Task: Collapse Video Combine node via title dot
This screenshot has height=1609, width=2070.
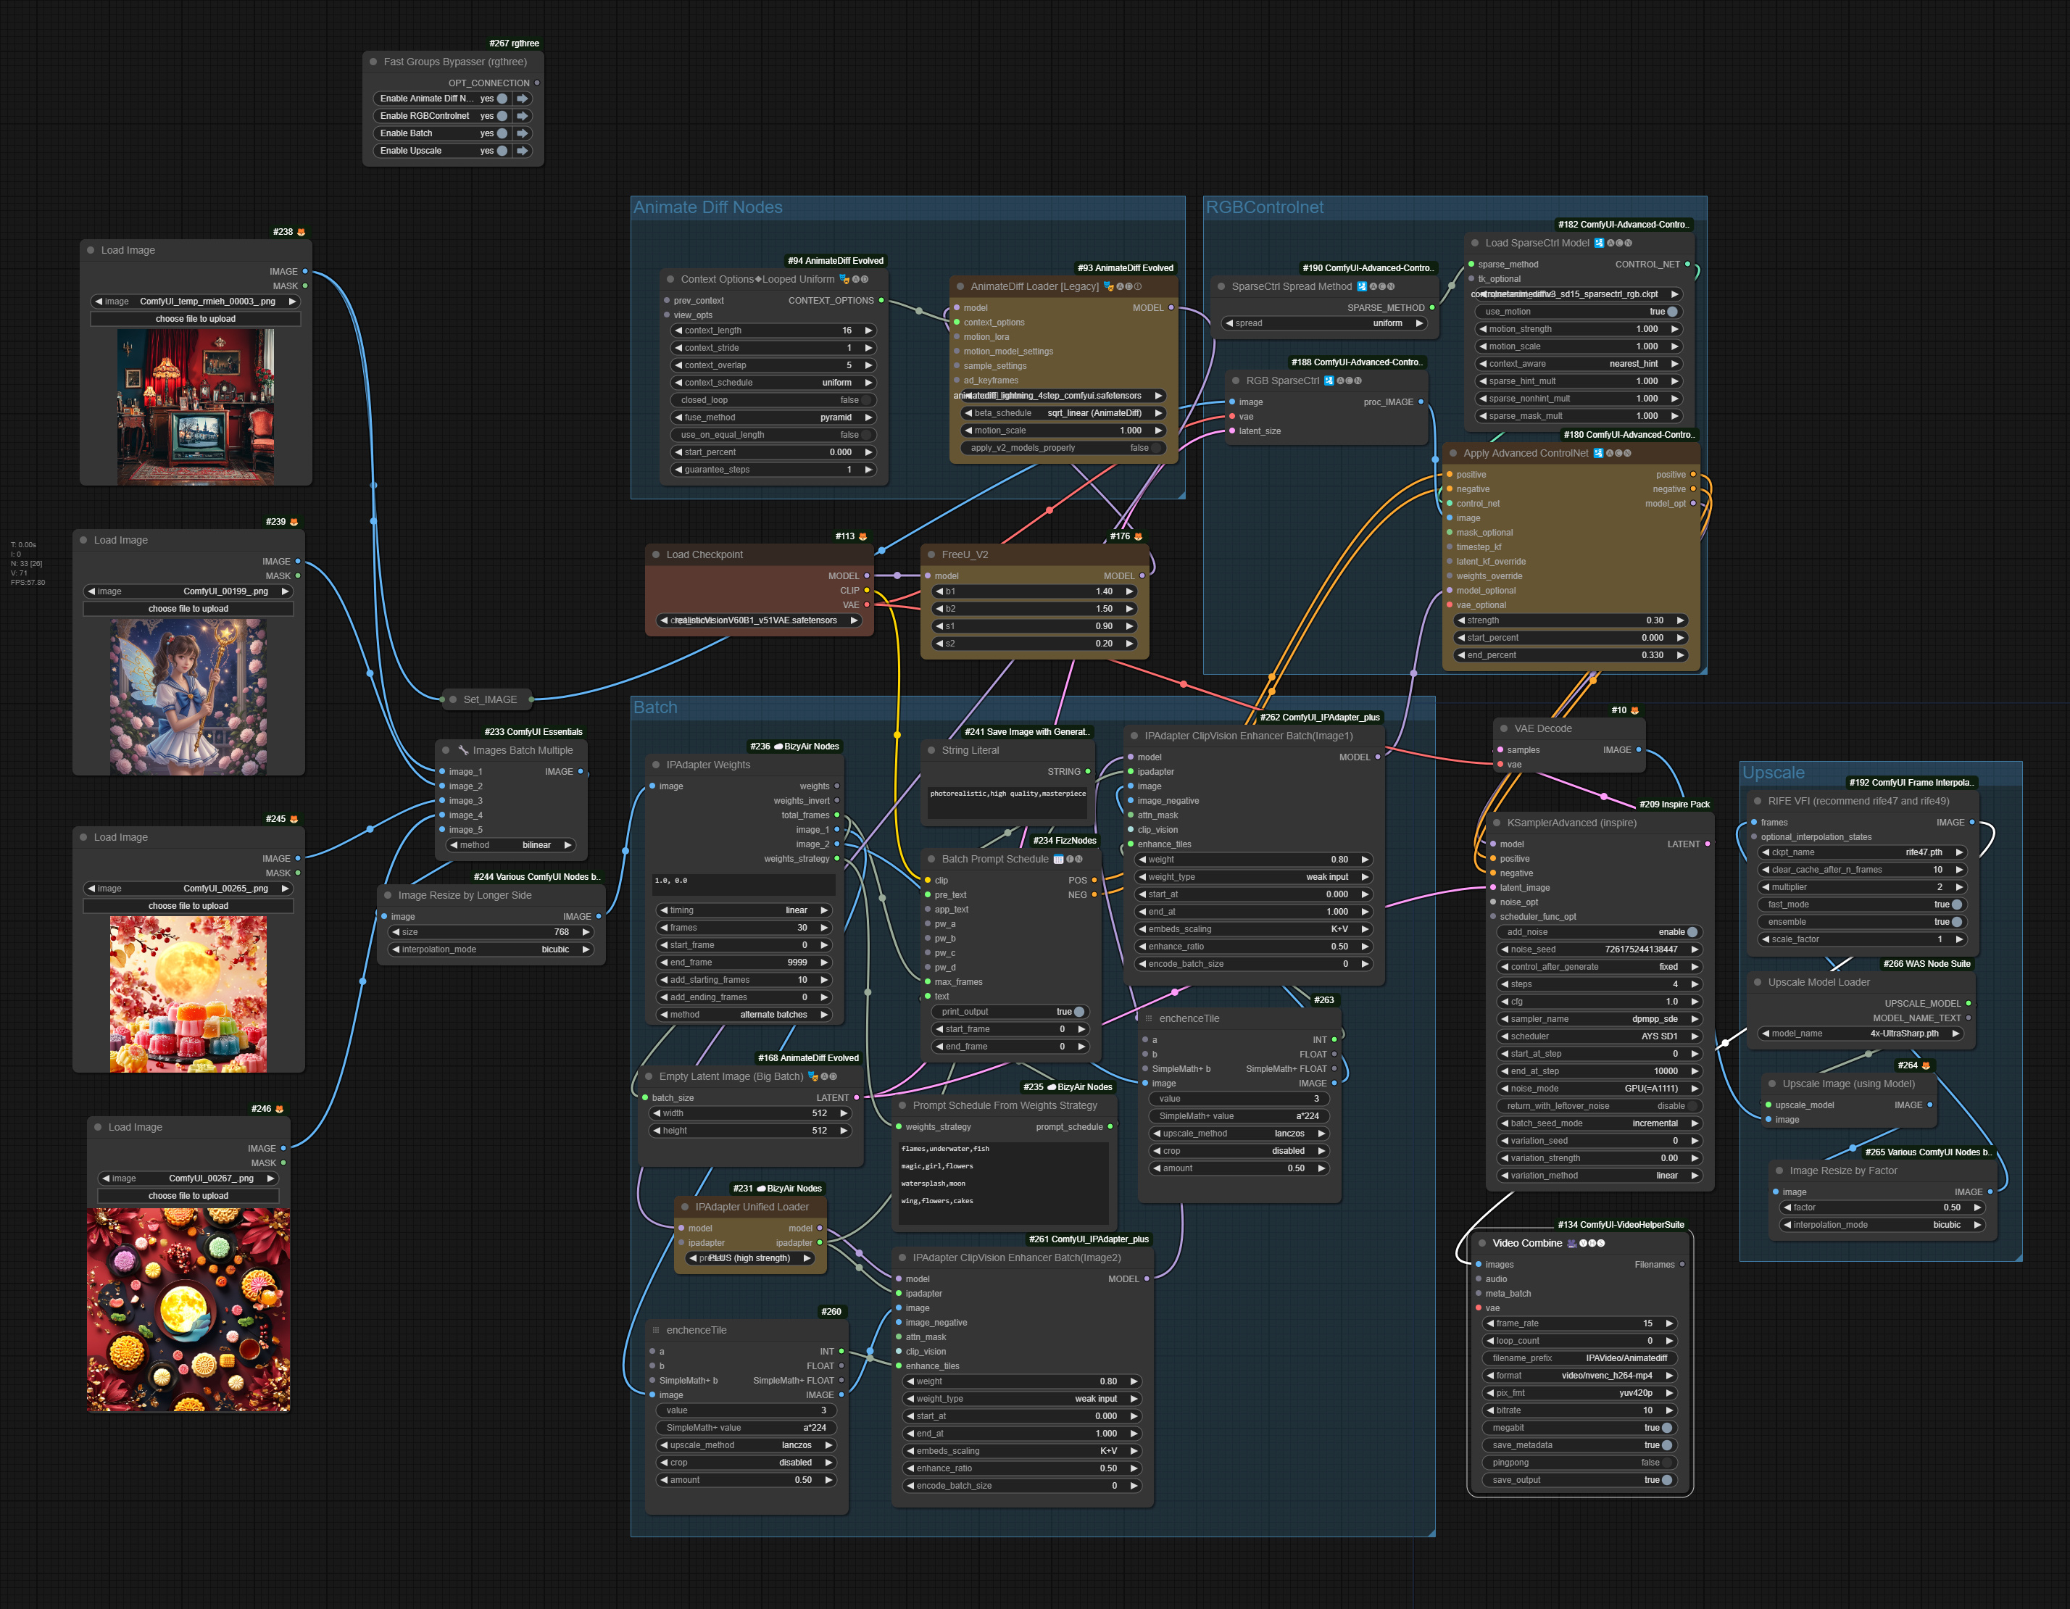Action: tap(1482, 1243)
